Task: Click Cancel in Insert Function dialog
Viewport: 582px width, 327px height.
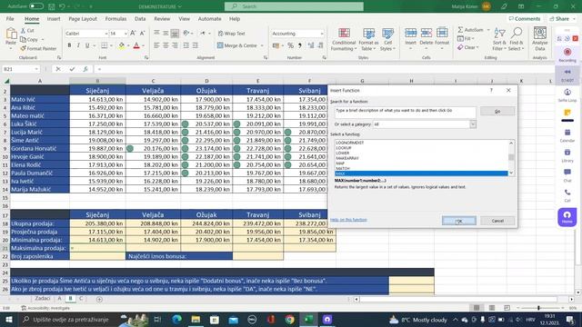Action: tap(497, 221)
